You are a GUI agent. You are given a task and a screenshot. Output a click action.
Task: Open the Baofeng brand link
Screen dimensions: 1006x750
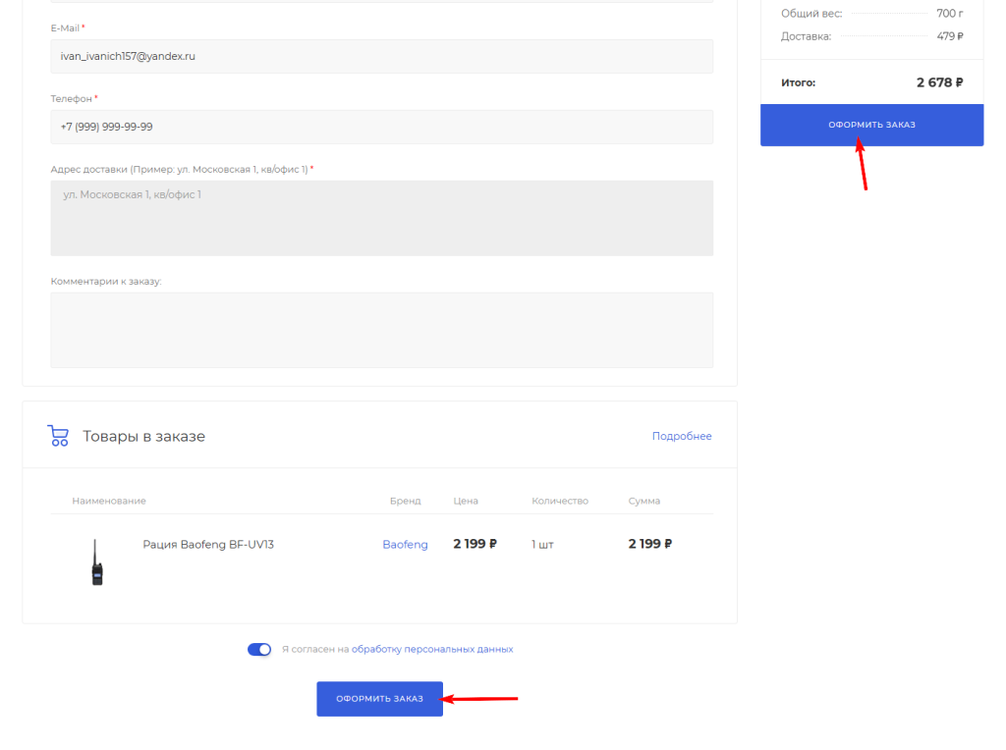point(405,544)
